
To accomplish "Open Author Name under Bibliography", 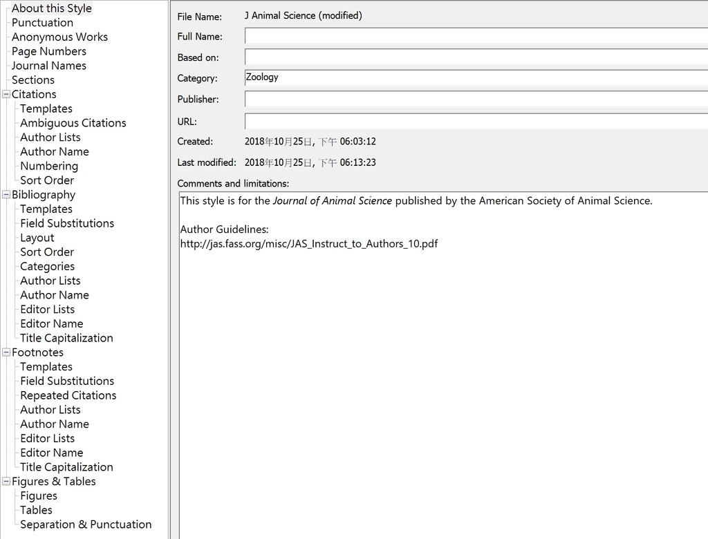I will (x=54, y=295).
